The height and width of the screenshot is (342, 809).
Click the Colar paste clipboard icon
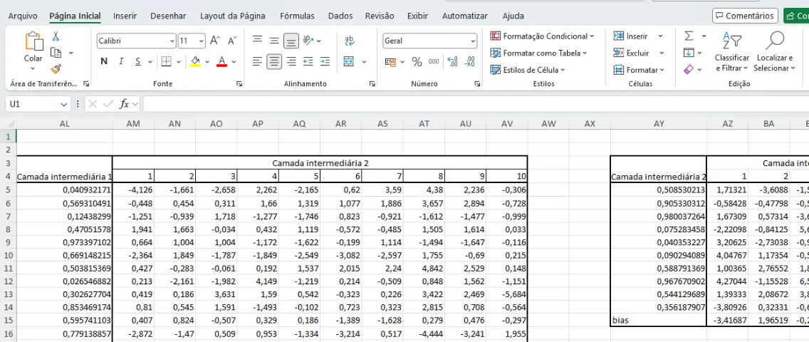pos(33,41)
